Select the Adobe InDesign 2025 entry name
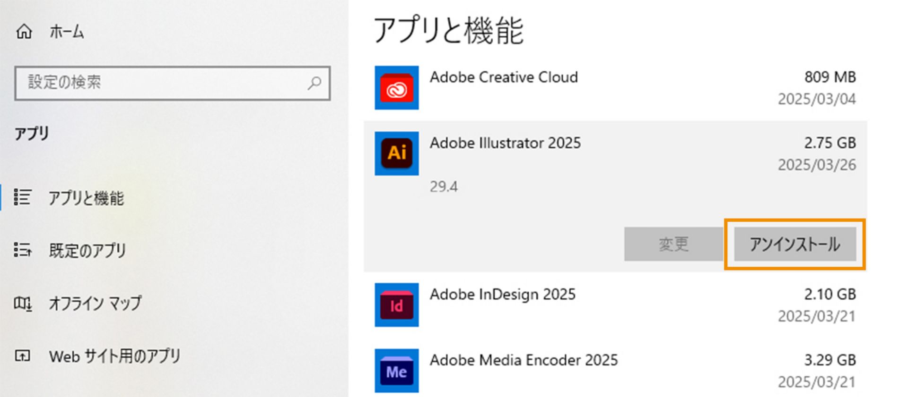The height and width of the screenshot is (397, 908). click(502, 295)
